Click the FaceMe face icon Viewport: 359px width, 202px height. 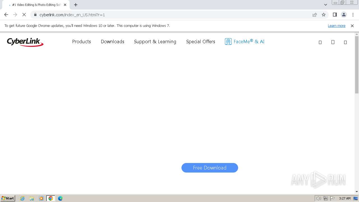pos(228,42)
